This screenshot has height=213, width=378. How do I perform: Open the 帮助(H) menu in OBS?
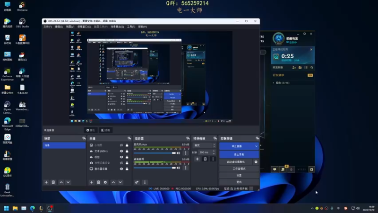(x=143, y=27)
